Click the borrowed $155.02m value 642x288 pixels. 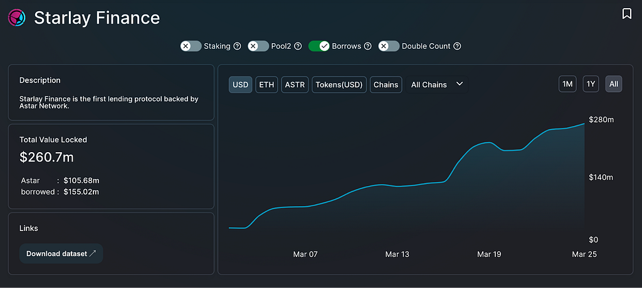(82, 192)
